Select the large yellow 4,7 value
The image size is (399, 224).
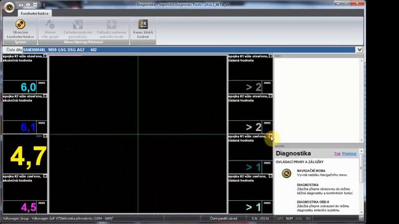click(29, 157)
